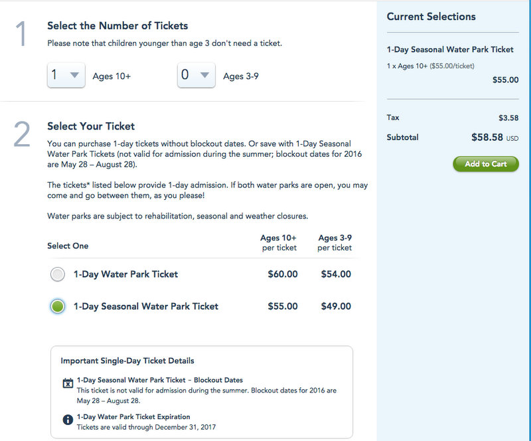Click the 1-Day Water Park Ticket label
Viewport: 531px width, 441px height.
click(x=125, y=274)
